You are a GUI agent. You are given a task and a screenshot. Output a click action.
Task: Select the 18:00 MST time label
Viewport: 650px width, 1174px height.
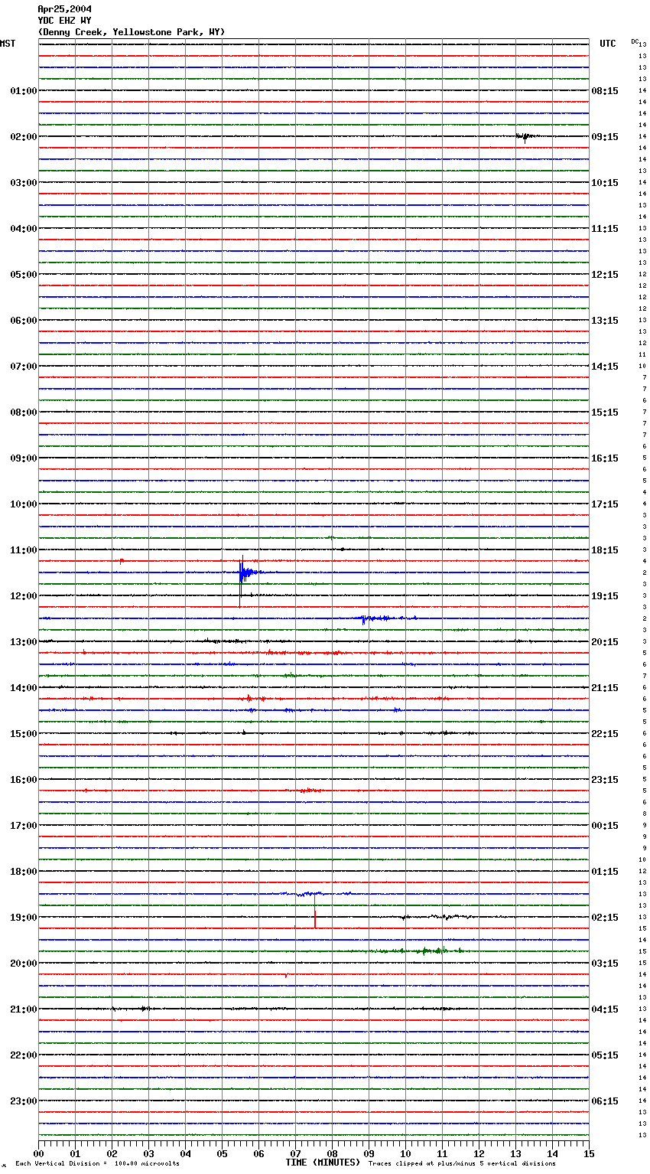click(x=24, y=872)
